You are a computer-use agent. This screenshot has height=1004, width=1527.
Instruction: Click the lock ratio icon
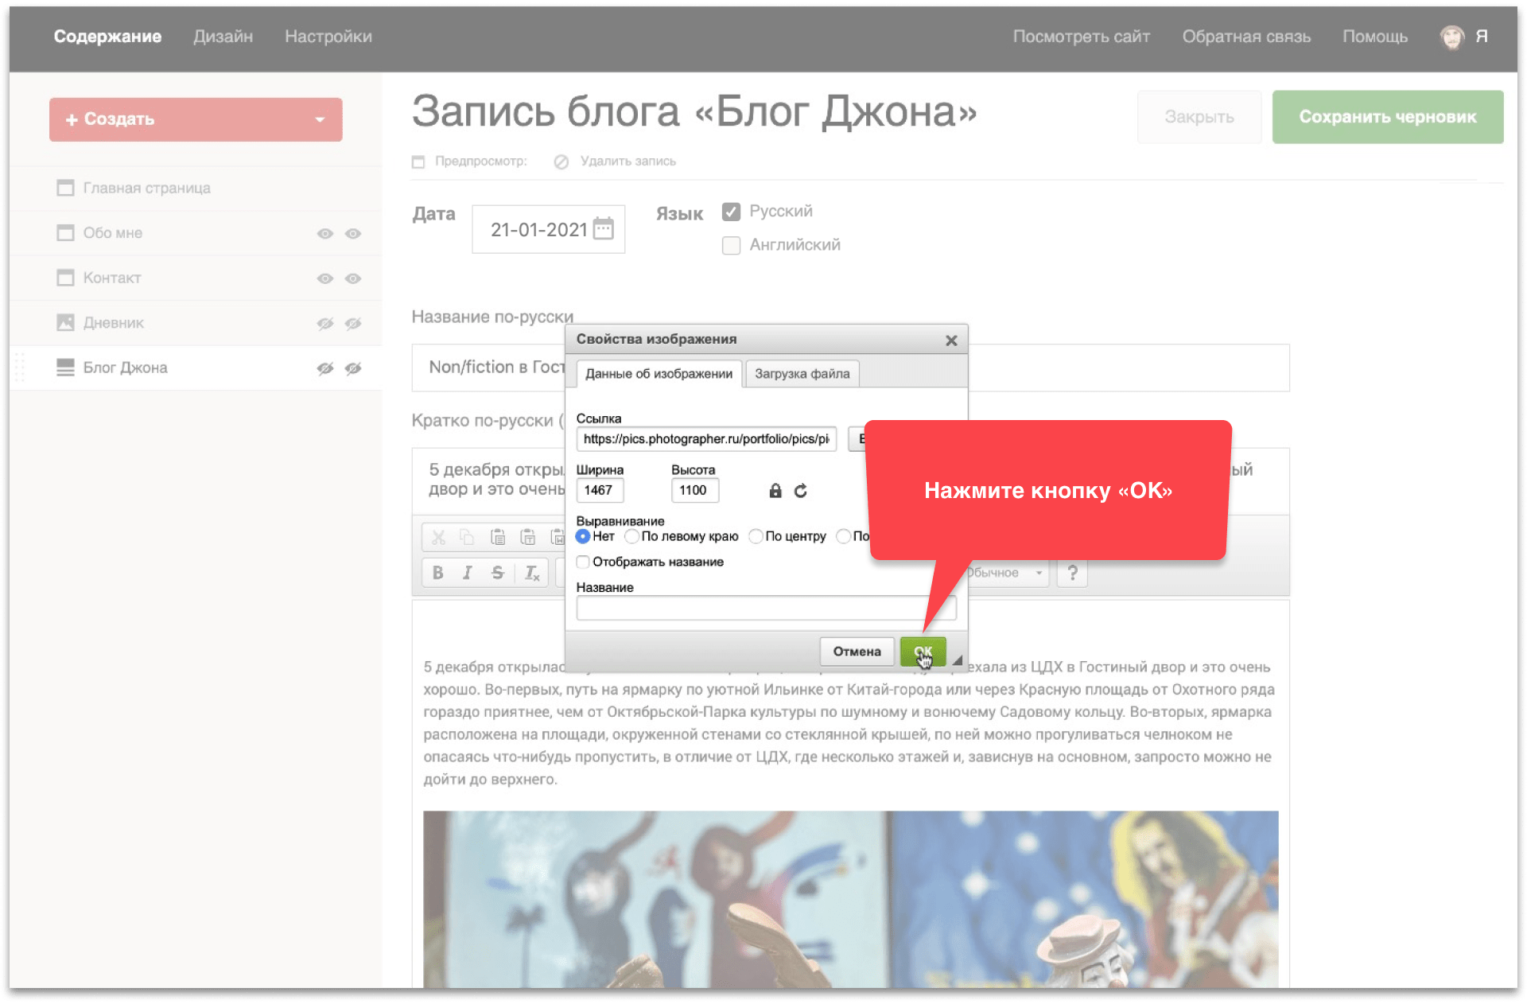775,491
